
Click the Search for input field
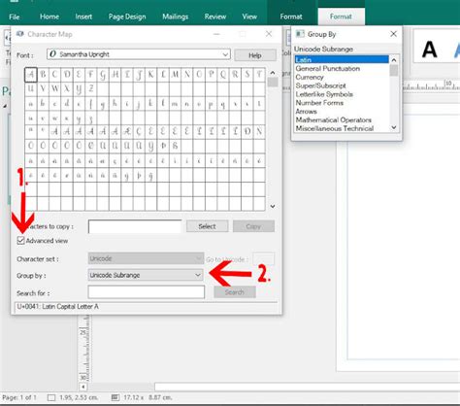point(147,292)
